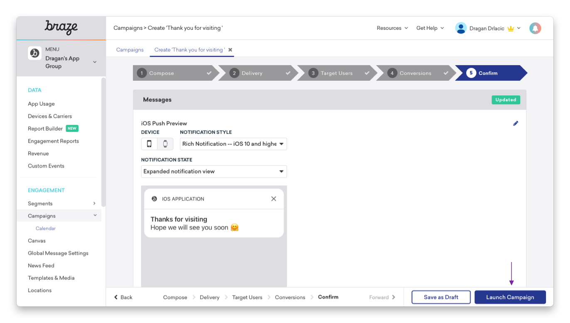Open Global Message Settings
570x323 pixels.
click(x=58, y=253)
